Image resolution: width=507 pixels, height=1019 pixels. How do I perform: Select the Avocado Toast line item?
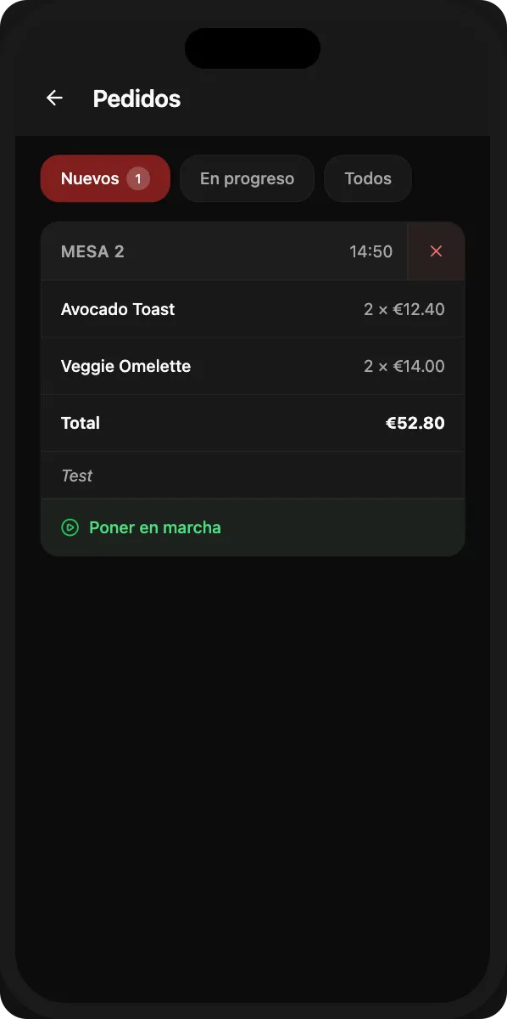[118, 309]
